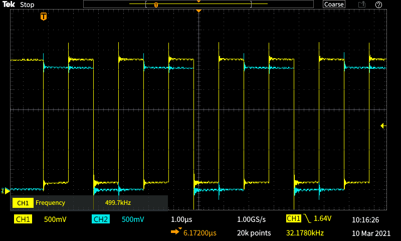Toggle the yellow CH1 channel badge

[23, 219]
